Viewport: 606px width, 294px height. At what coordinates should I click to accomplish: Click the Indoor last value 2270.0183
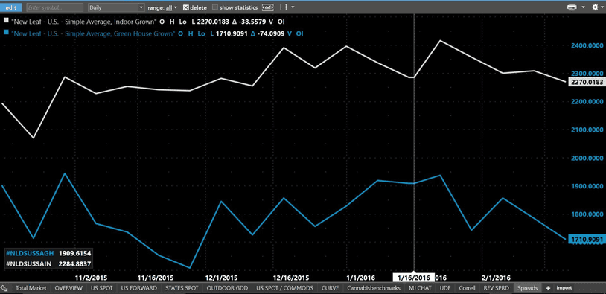coord(214,22)
